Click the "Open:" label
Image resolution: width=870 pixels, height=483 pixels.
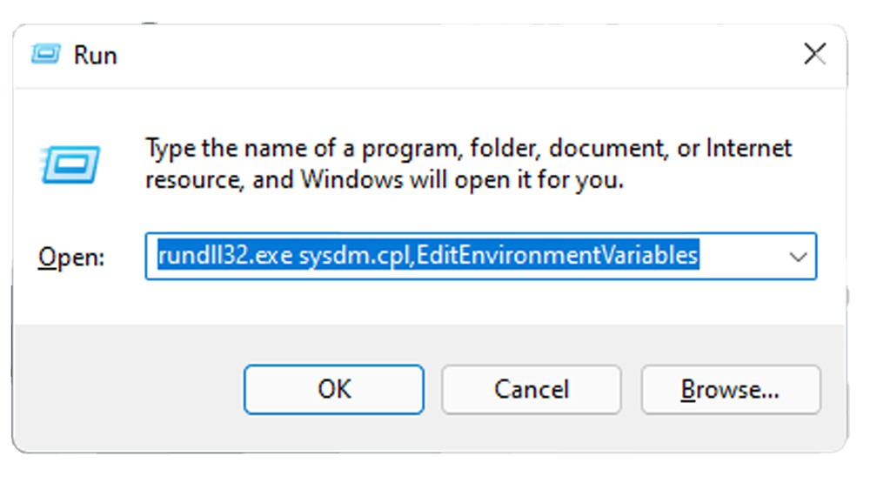point(71,257)
